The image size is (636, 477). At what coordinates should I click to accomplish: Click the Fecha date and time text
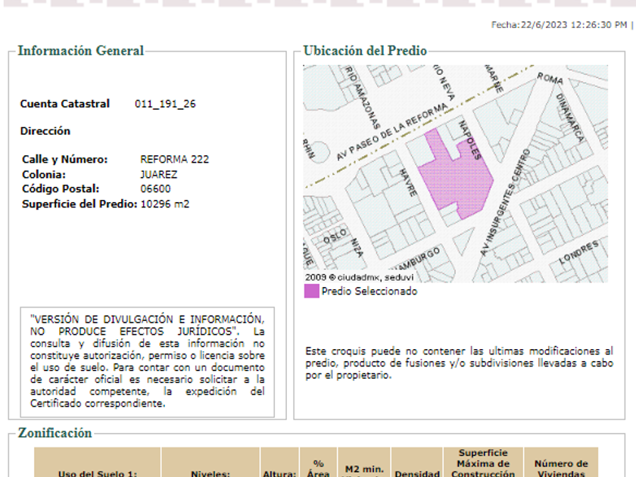559,25
